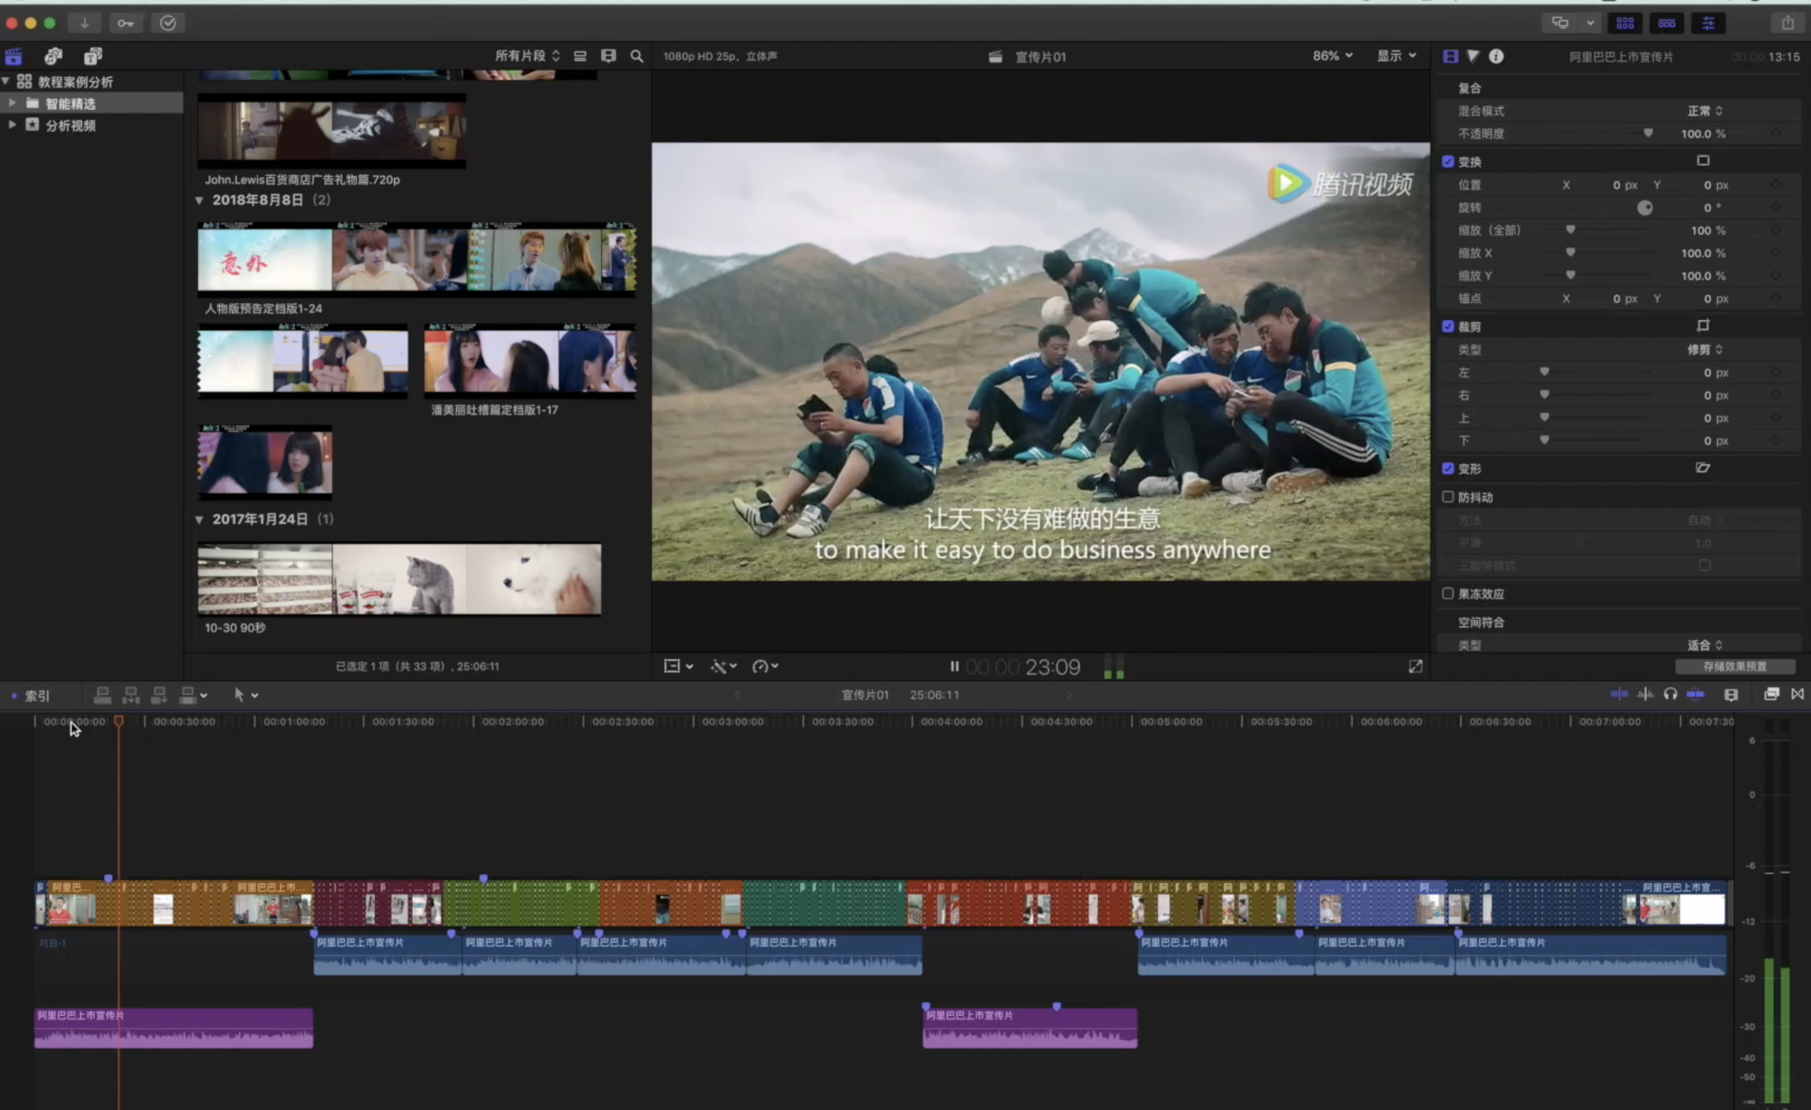Toggle audio skimming headphone icon
The width and height of the screenshot is (1811, 1110).
1670,694
